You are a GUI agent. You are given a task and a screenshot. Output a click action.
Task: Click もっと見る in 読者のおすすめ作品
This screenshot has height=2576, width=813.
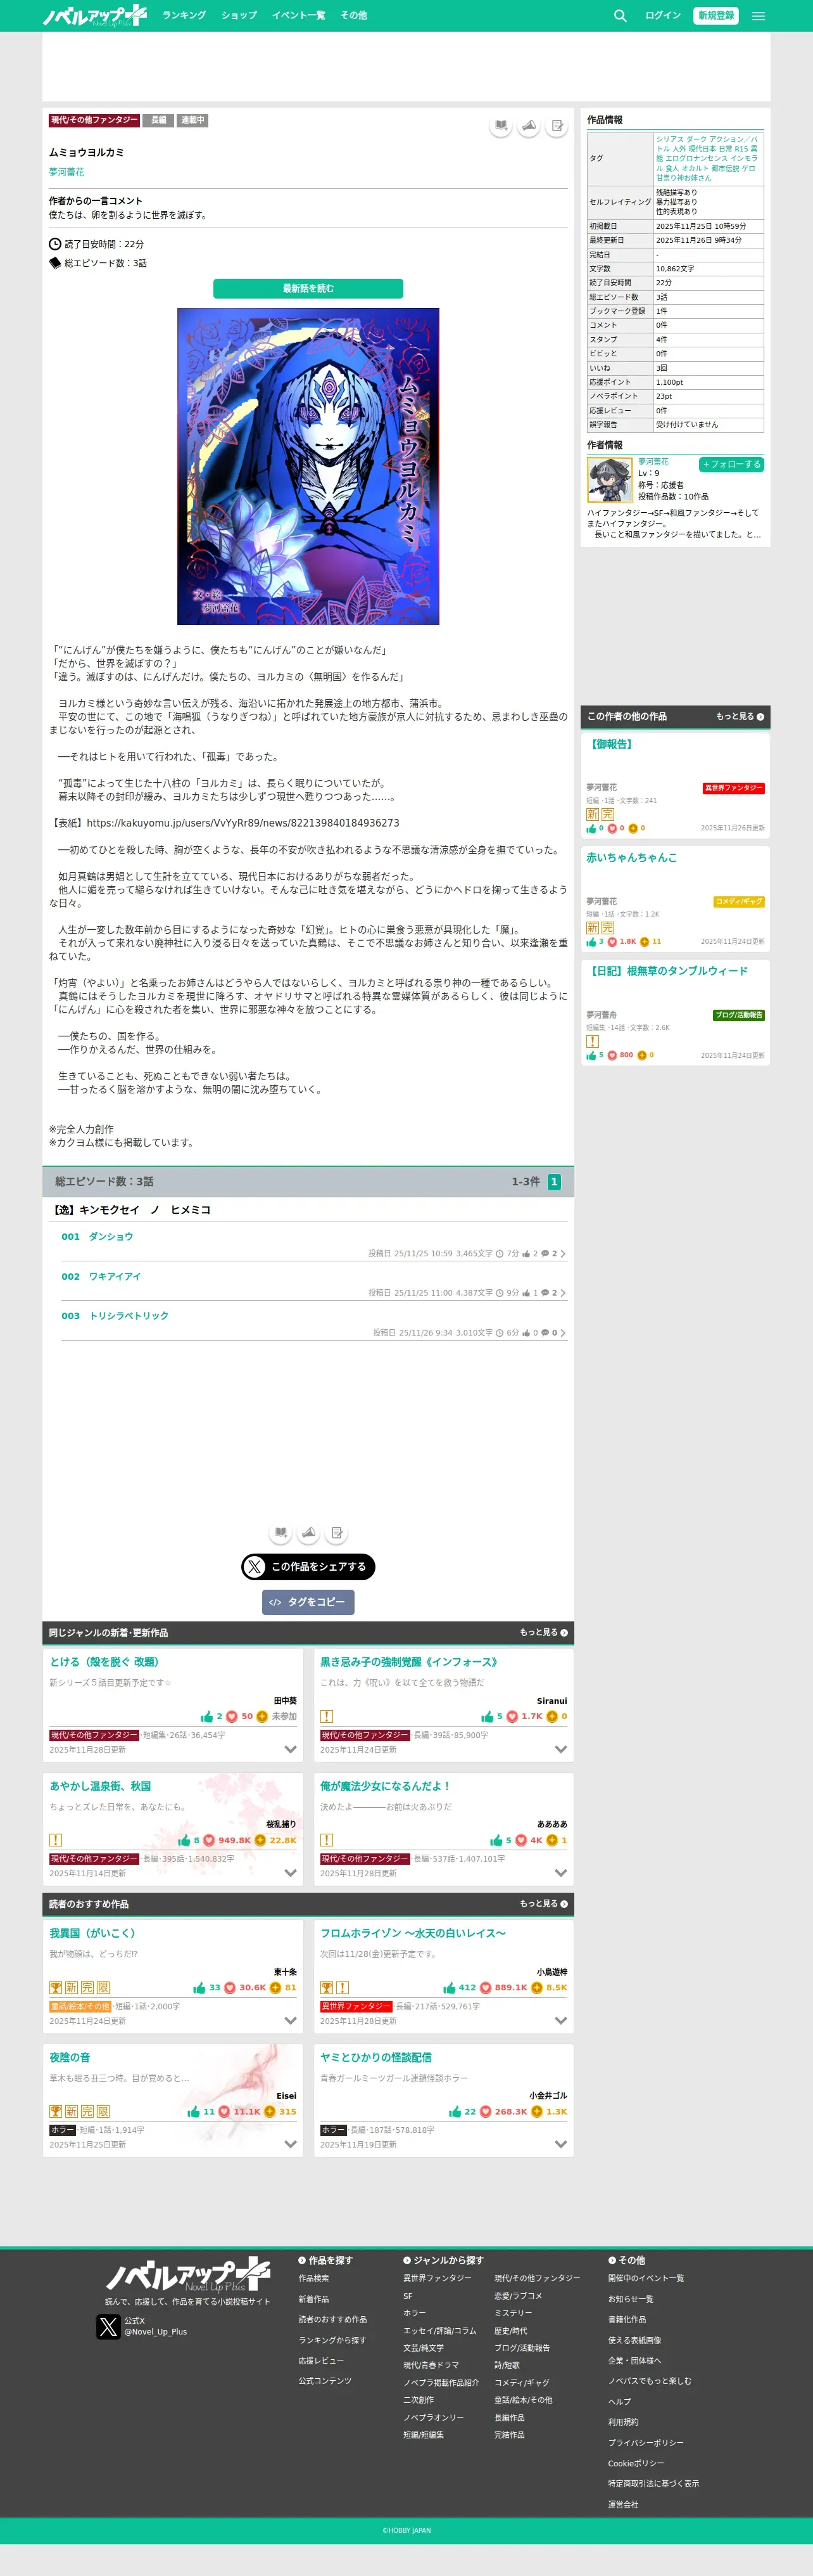[543, 1904]
